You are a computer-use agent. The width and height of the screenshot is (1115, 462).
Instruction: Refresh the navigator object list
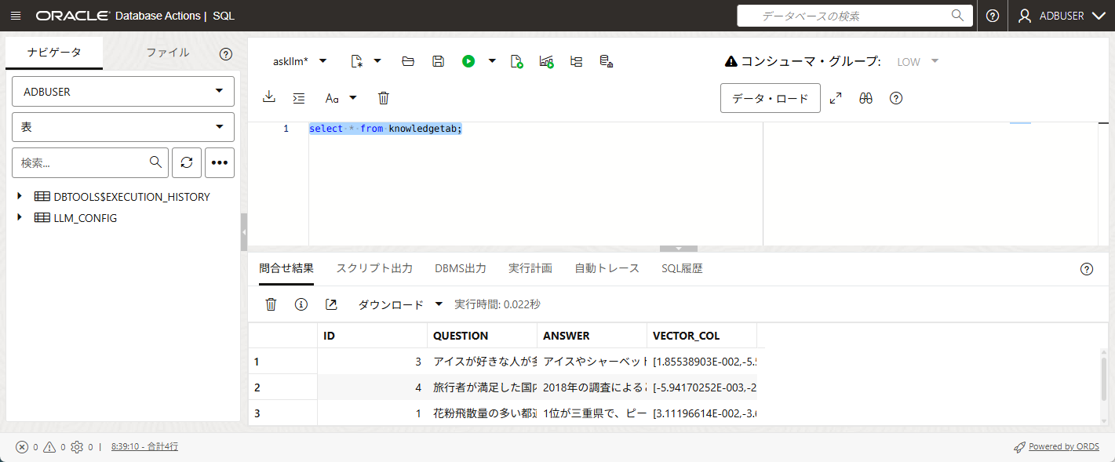[x=187, y=162]
